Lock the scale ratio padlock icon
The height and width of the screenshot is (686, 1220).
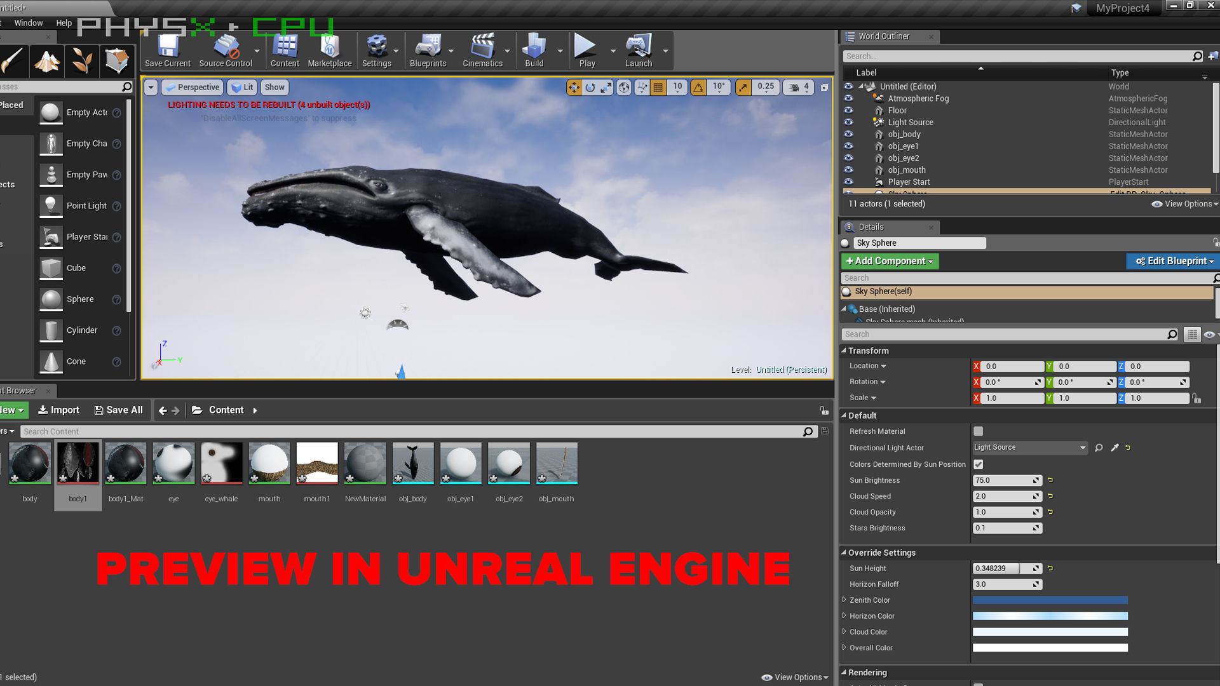1196,398
